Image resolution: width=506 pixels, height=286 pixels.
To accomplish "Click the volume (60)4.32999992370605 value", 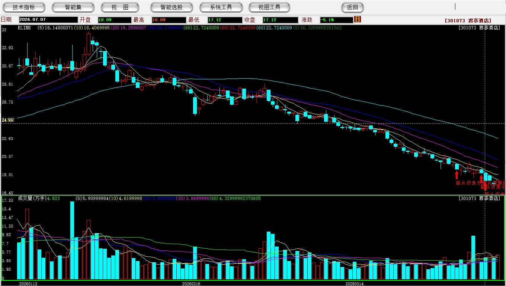I will (234, 198).
